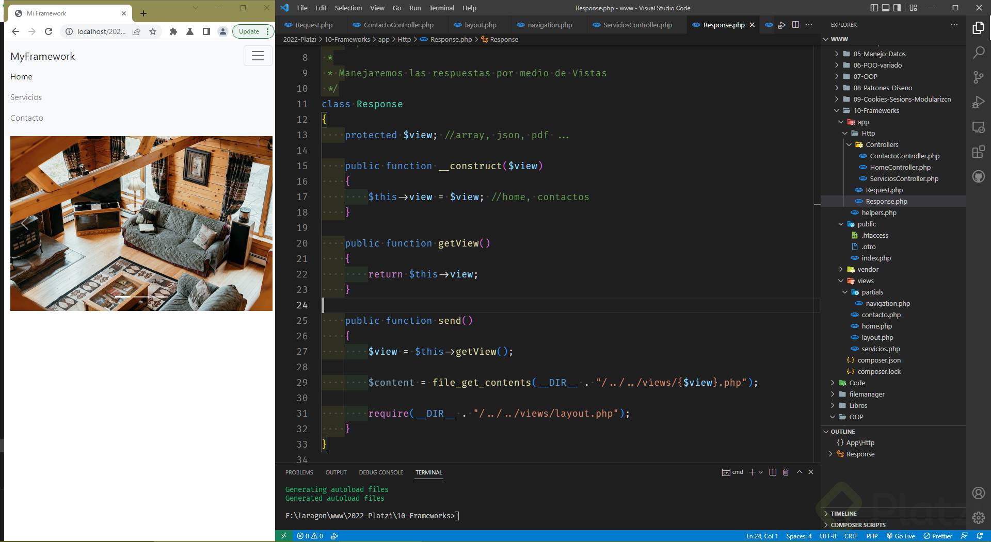The width and height of the screenshot is (991, 542).
Task: Bookmark this page with the star icon
Action: 153,31
